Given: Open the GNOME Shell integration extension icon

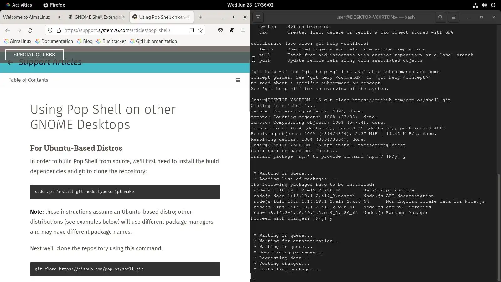Looking at the screenshot, I should click(232, 30).
